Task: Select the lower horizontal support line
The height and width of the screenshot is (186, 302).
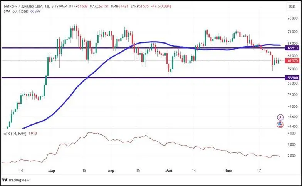Action: pos(116,77)
